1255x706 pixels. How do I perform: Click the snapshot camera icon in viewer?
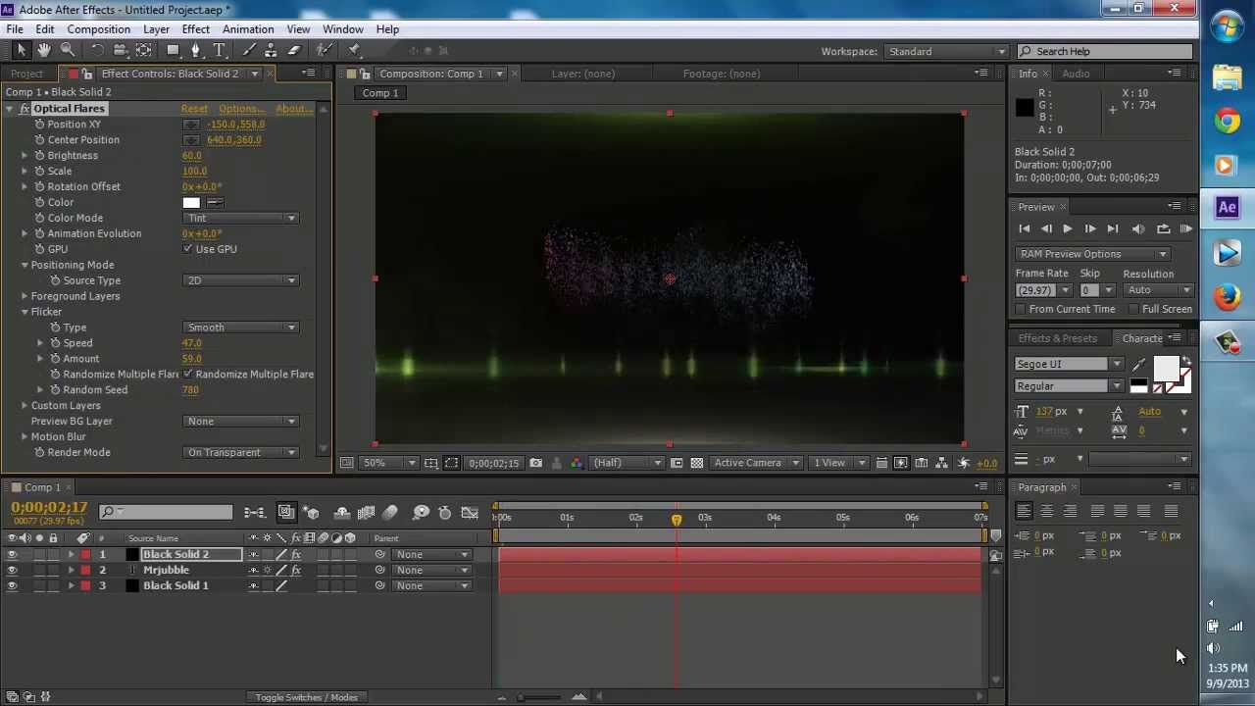click(535, 463)
